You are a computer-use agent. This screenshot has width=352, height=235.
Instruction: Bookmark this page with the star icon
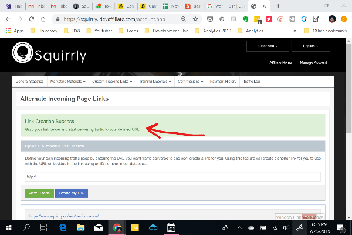(x=195, y=19)
